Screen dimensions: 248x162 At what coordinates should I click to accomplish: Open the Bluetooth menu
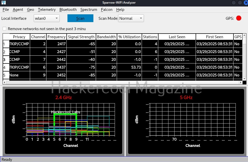coord(68,10)
